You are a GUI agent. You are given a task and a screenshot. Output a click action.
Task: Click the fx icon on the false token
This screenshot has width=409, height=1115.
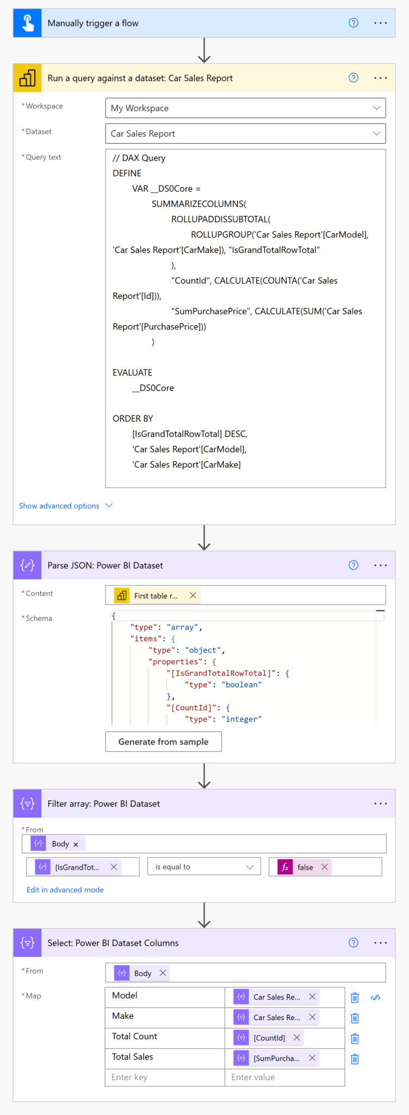(284, 866)
